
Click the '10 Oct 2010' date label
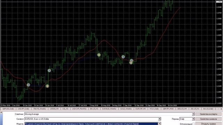click(172, 106)
